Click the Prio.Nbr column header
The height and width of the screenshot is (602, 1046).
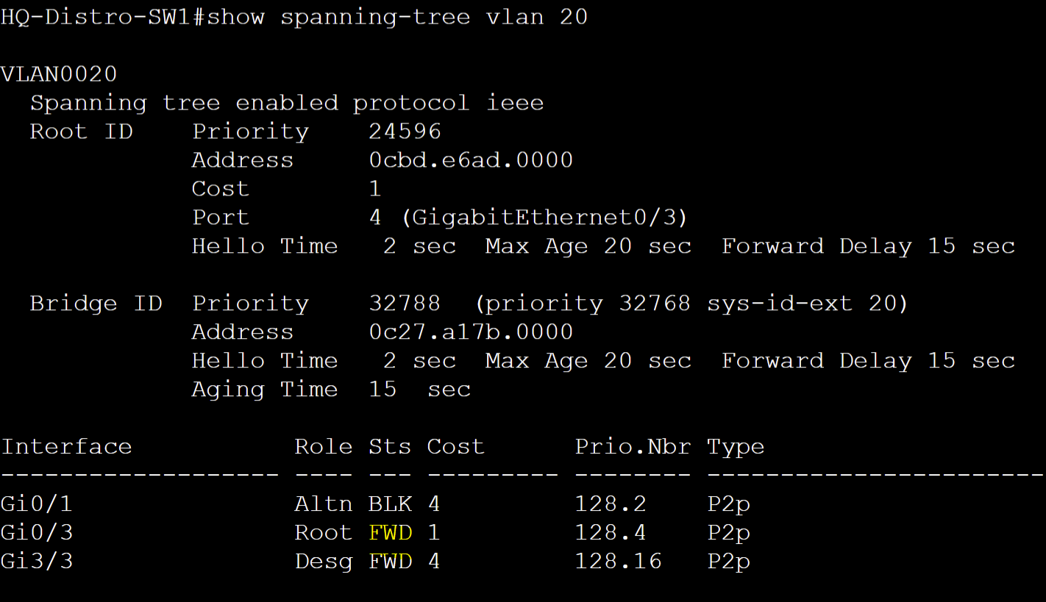click(633, 447)
